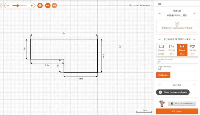Image resolution: width=200 pixels, height=116 pixels.
Task: Collapse the Formes prédéfinies section
Action: click(194, 39)
